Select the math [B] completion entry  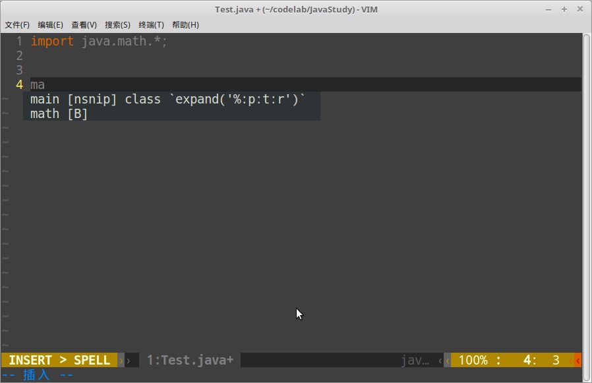pos(171,113)
